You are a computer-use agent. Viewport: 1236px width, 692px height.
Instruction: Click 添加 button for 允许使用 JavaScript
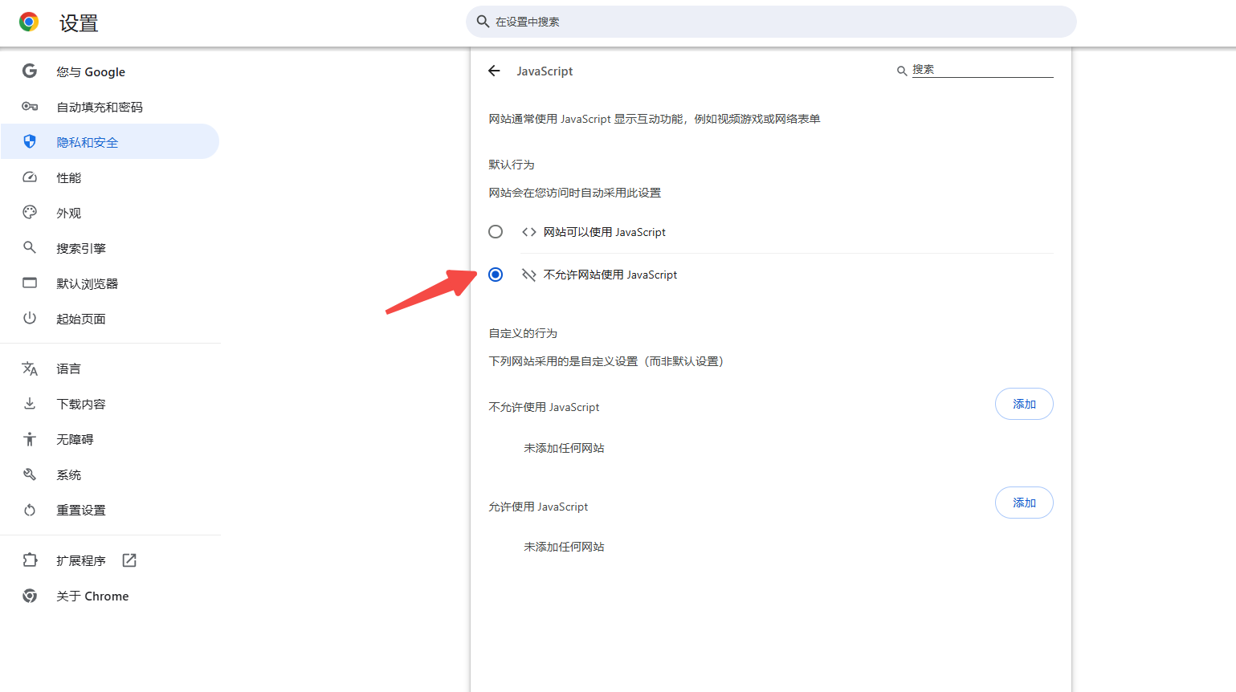pyautogui.click(x=1024, y=503)
